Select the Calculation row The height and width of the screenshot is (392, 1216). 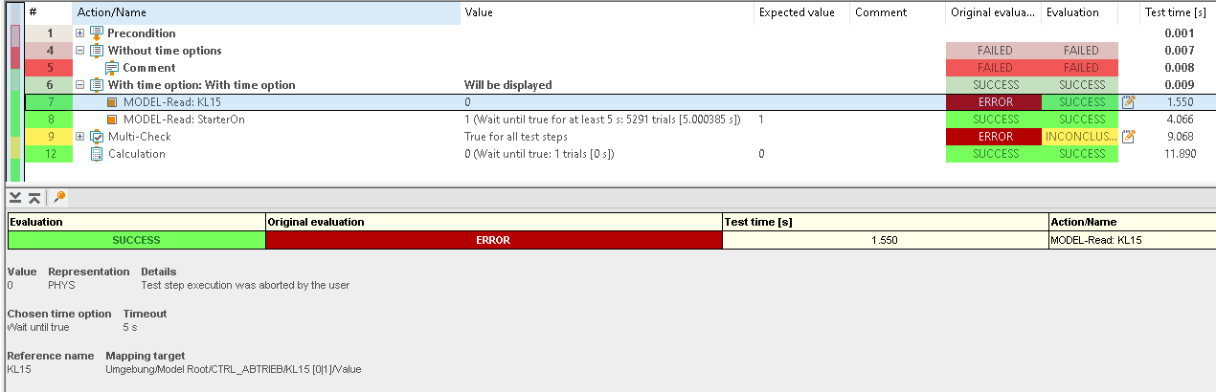click(619, 154)
